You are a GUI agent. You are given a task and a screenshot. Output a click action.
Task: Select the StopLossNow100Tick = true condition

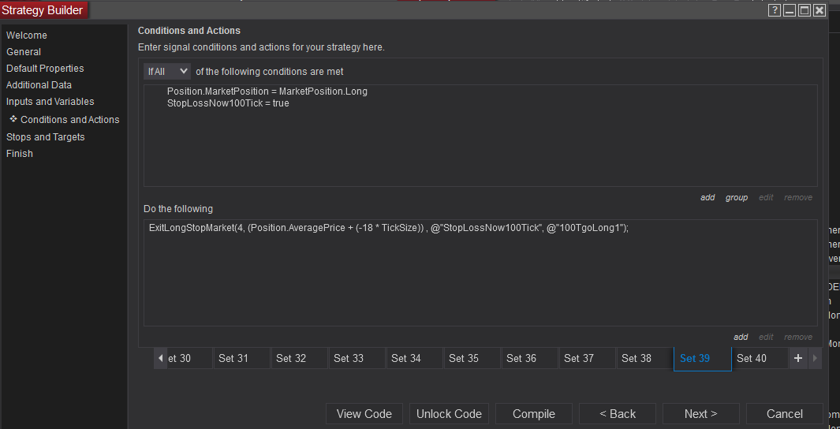point(228,103)
